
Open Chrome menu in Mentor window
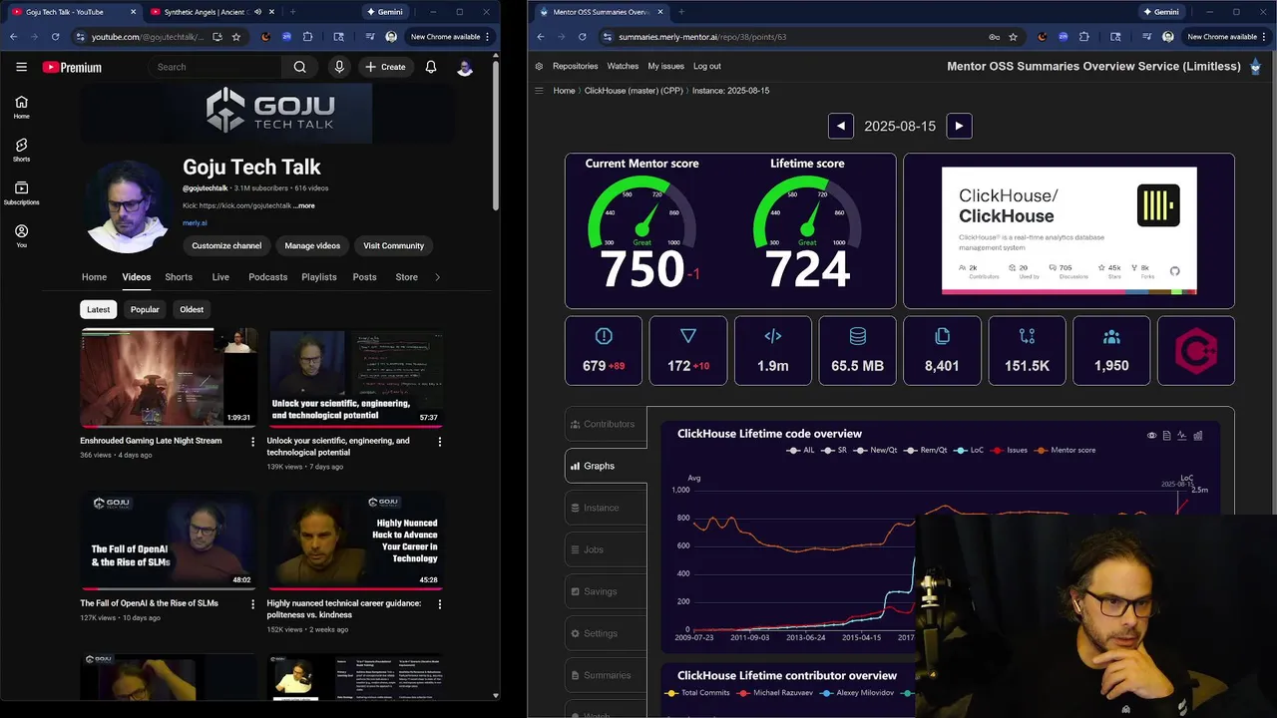[x=1264, y=37]
